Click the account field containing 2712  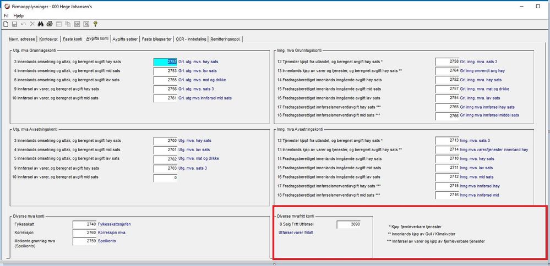coord(447,177)
